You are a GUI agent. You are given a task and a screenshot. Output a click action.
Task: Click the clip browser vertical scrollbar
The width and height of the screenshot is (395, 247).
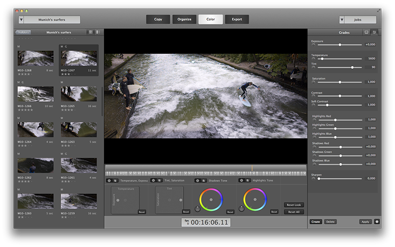point(102,102)
